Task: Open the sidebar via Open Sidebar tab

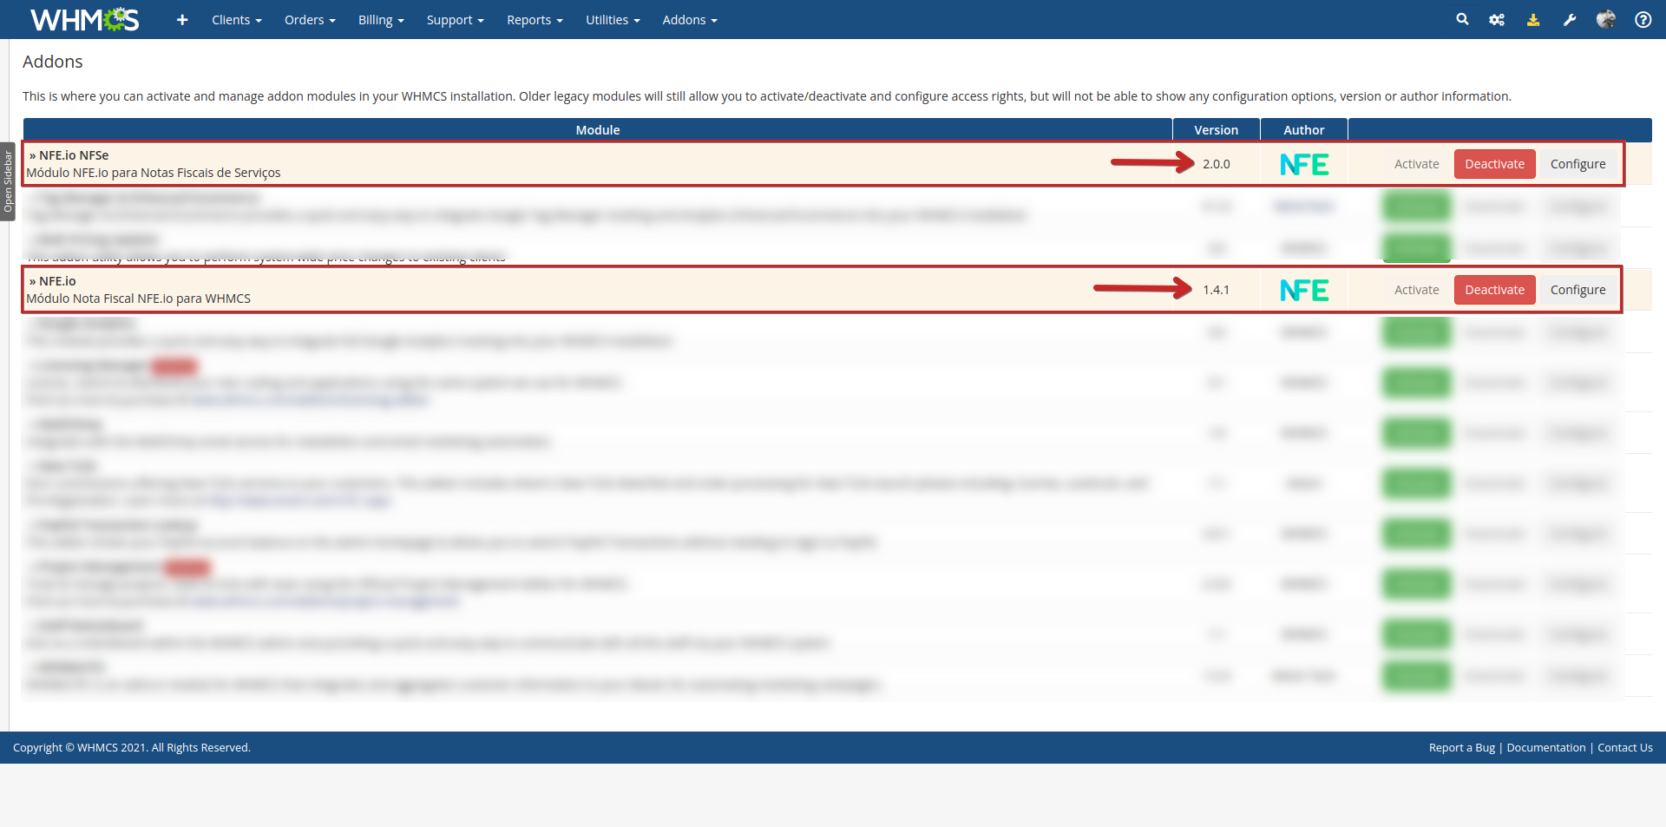Action: point(8,181)
